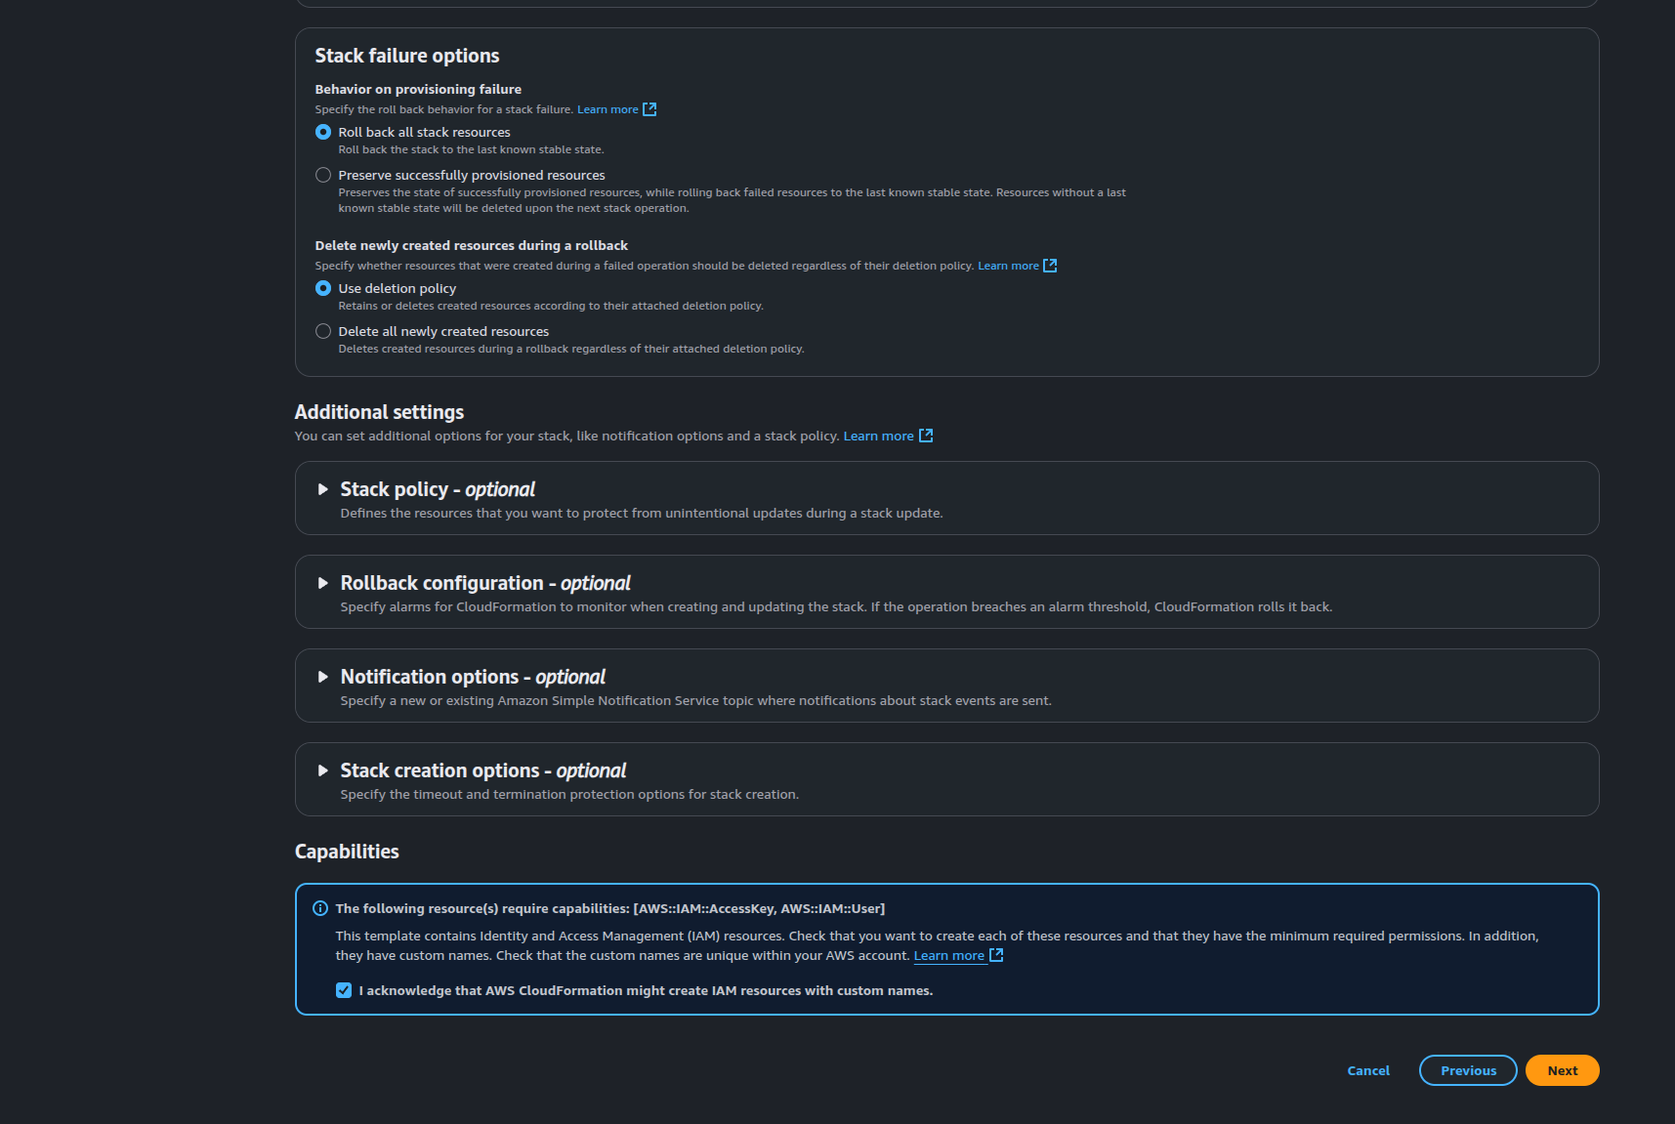This screenshot has height=1124, width=1675.
Task: Click external link icon beside rollback behavior Learn more
Action: click(x=649, y=109)
